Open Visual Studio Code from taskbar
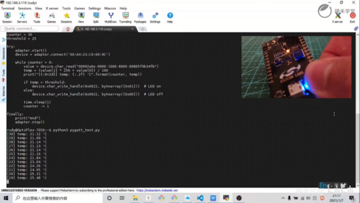 click(200, 198)
